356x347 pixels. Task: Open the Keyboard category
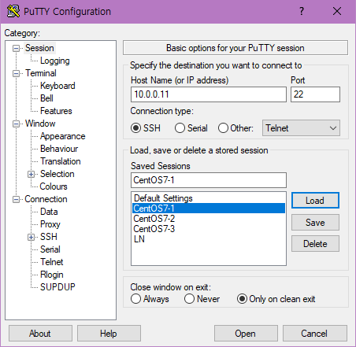(57, 86)
